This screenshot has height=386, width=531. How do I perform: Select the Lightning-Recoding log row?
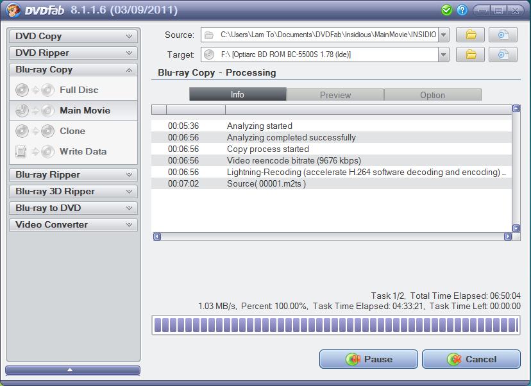coord(332,172)
